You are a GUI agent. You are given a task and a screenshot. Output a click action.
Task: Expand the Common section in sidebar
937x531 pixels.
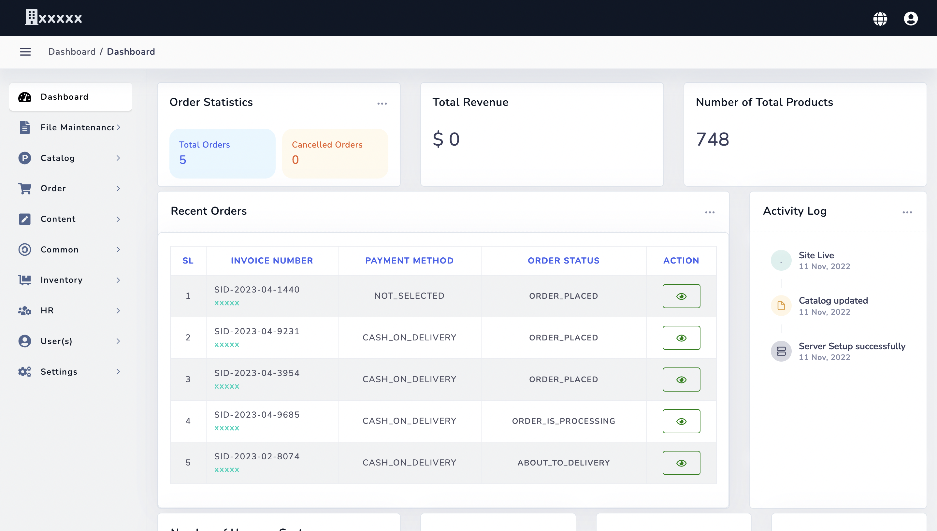[118, 250]
